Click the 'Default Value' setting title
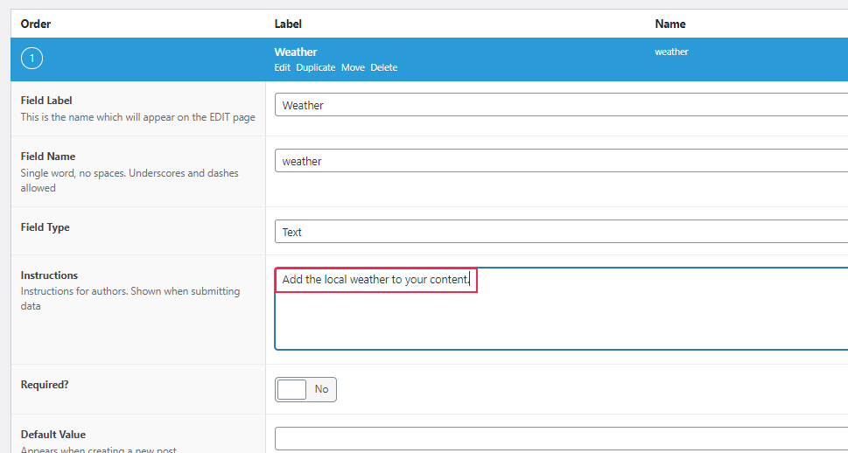 point(53,434)
